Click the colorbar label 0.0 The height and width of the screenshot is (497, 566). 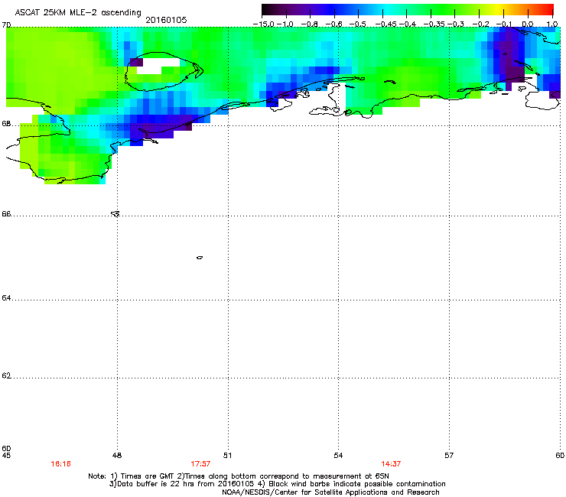coord(528,24)
